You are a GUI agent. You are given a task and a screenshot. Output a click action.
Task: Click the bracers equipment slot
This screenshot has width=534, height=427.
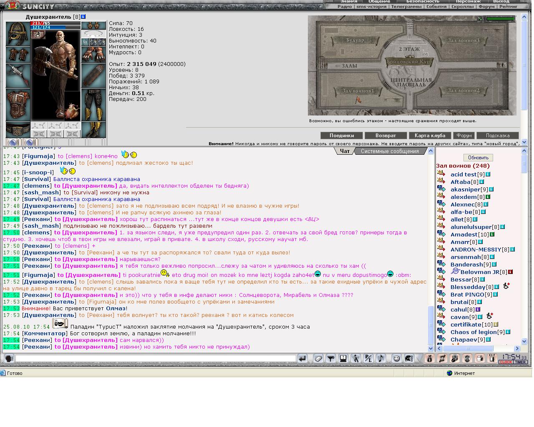18,54
